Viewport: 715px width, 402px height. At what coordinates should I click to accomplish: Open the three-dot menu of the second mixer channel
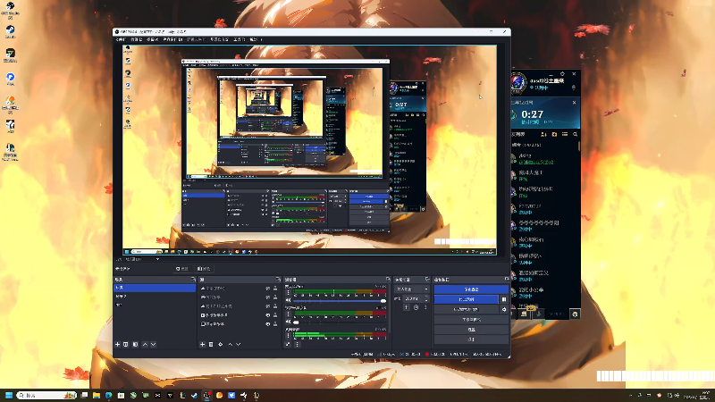(x=288, y=314)
